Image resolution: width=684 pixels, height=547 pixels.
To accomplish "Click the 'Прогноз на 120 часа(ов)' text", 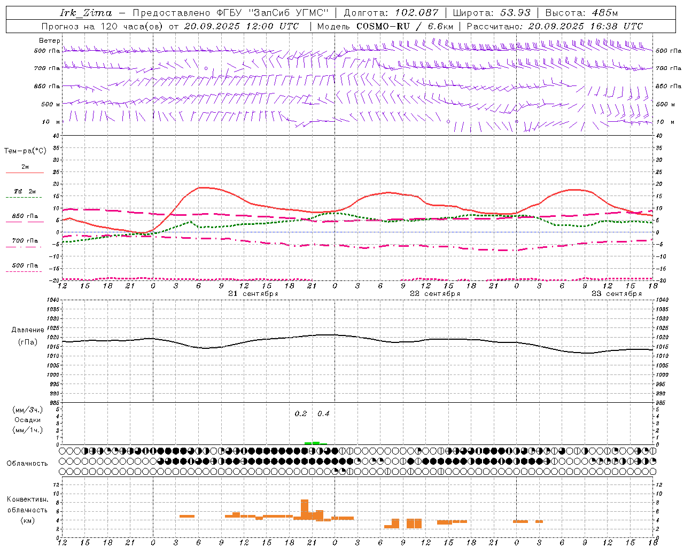I will click(102, 26).
